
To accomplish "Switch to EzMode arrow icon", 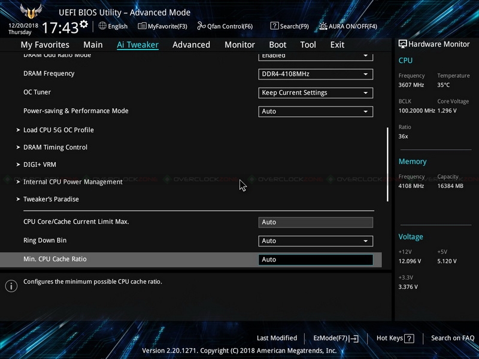I will [x=354, y=338].
